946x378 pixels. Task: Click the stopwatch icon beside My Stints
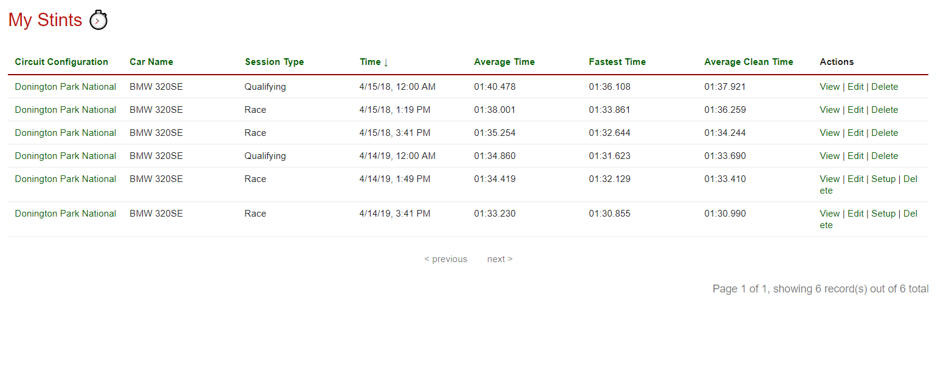[98, 21]
